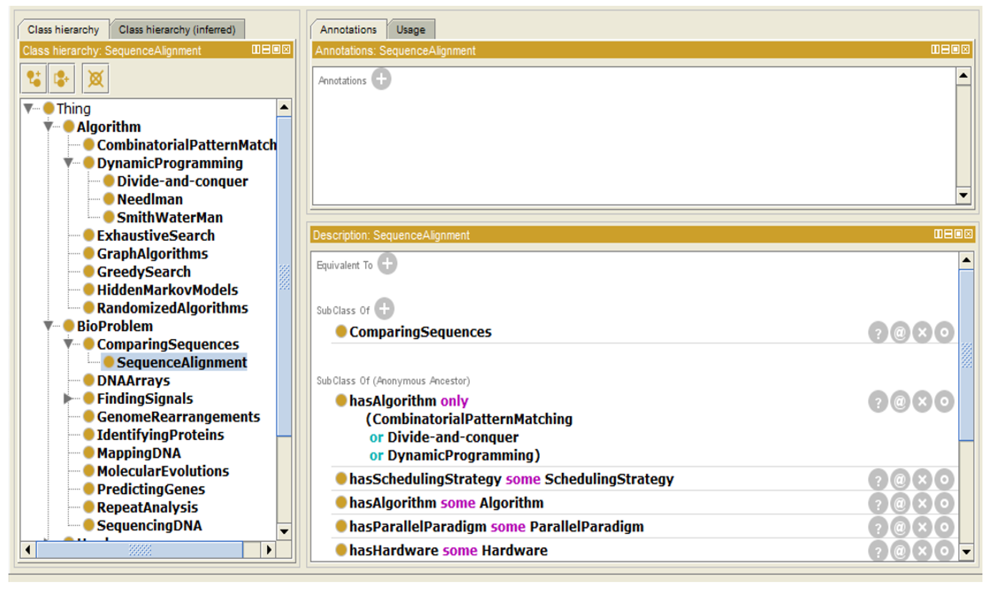Collapse the Algorithm tree node
The image size is (993, 591).
coord(48,127)
